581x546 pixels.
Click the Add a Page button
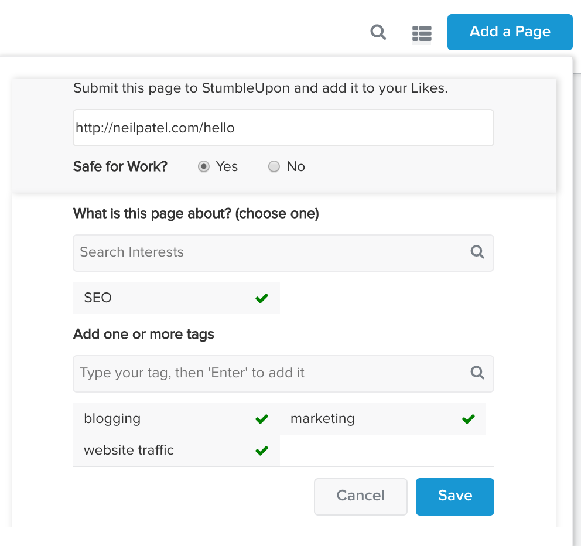(510, 32)
